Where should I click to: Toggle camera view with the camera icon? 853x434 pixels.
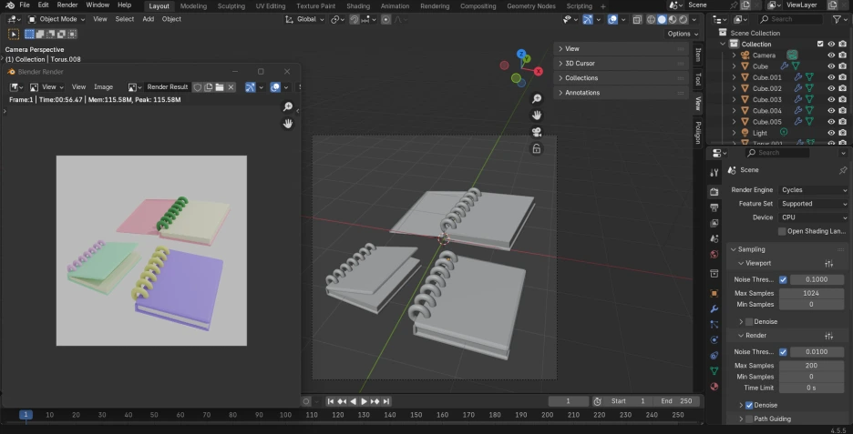tap(537, 132)
